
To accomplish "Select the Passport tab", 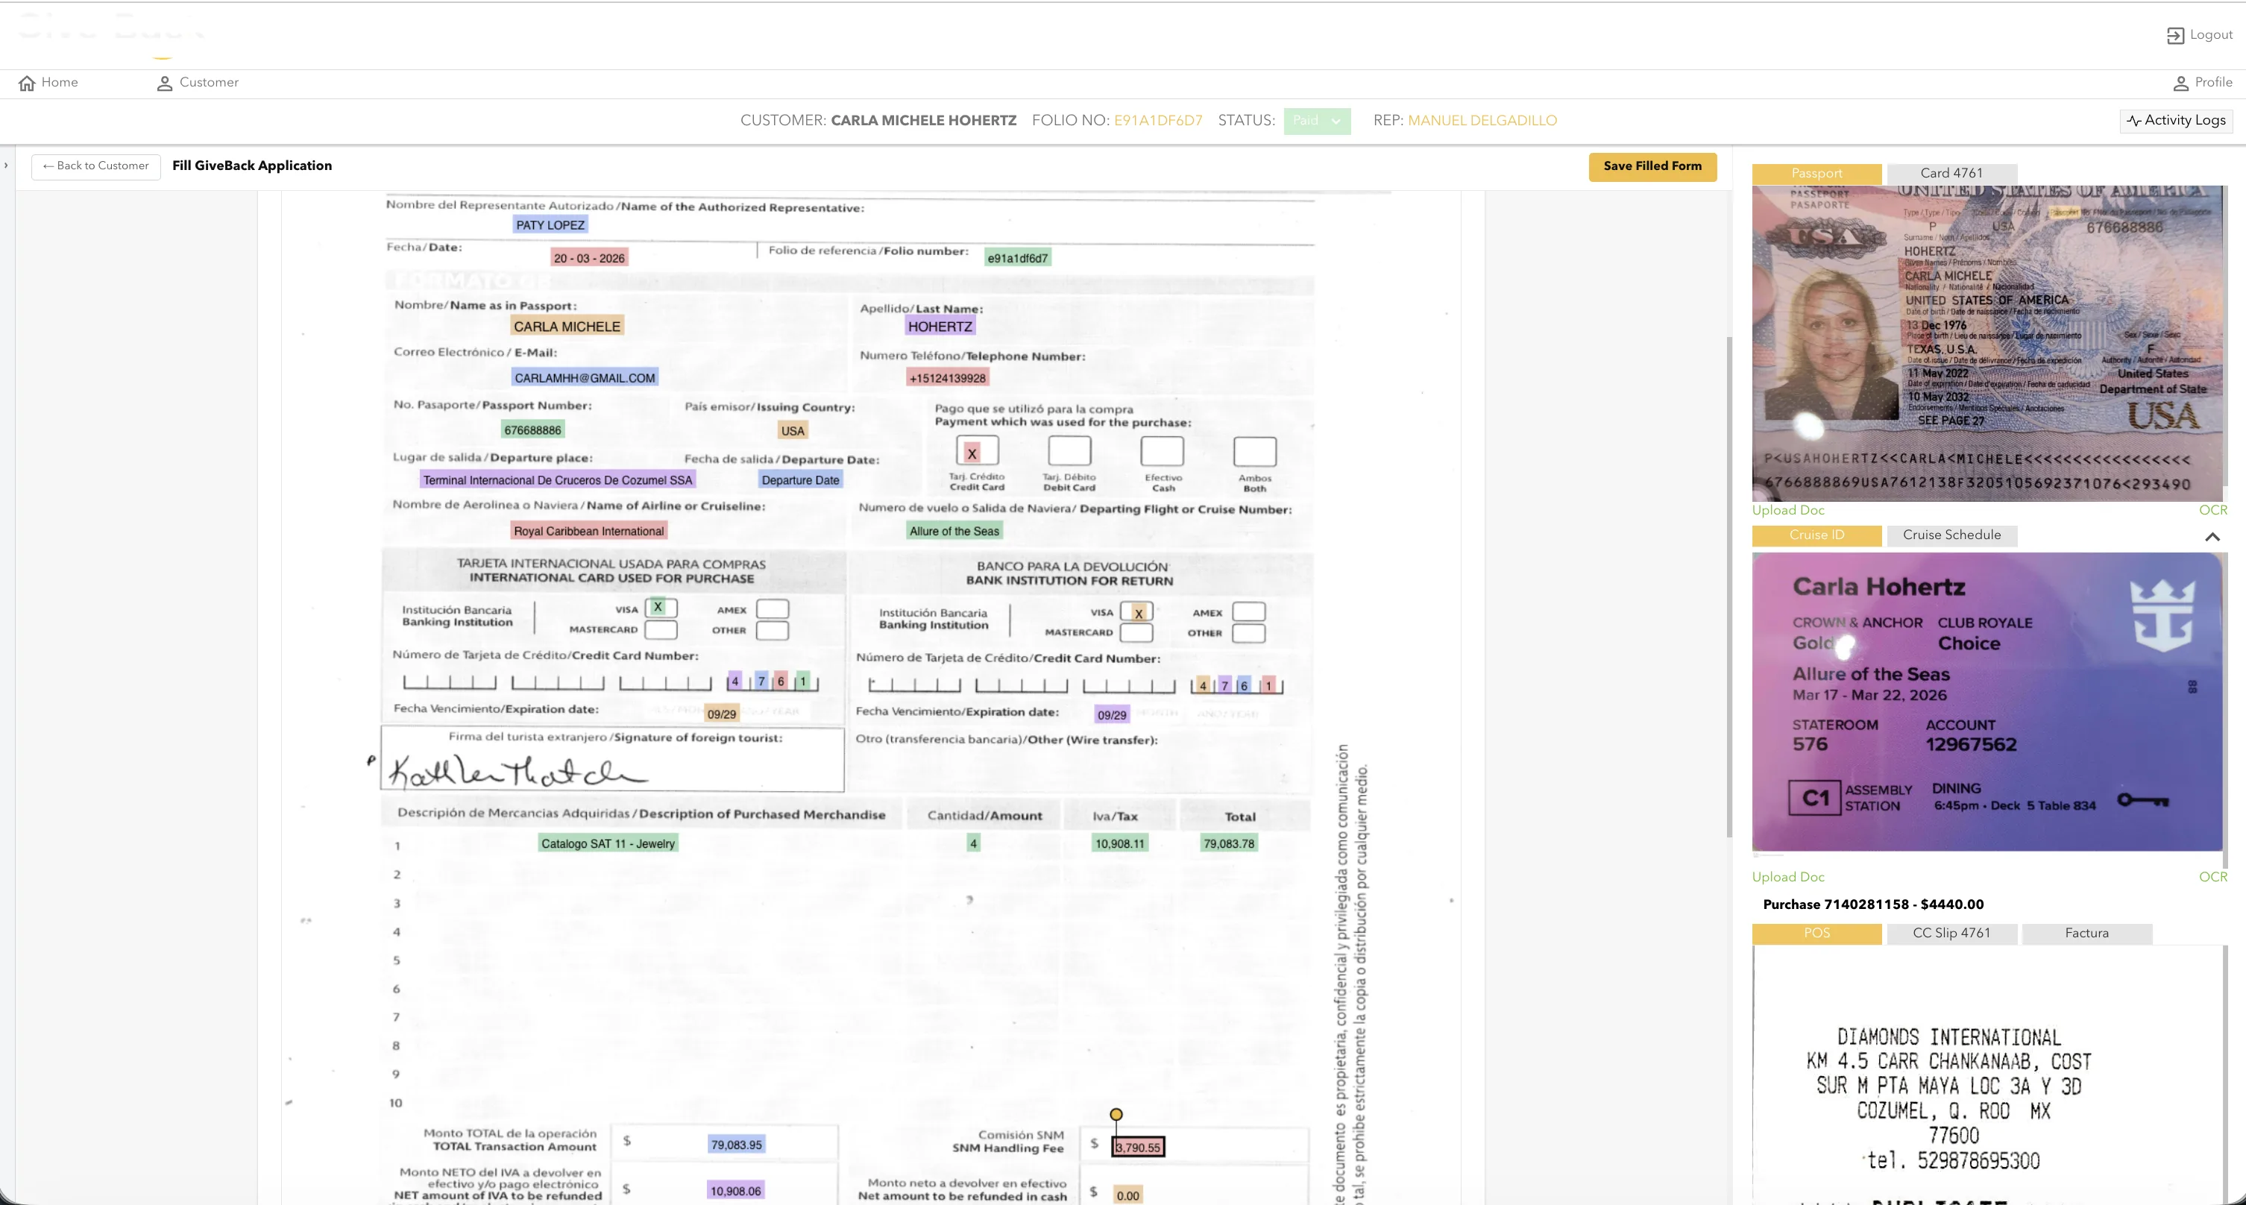I will tap(1817, 174).
